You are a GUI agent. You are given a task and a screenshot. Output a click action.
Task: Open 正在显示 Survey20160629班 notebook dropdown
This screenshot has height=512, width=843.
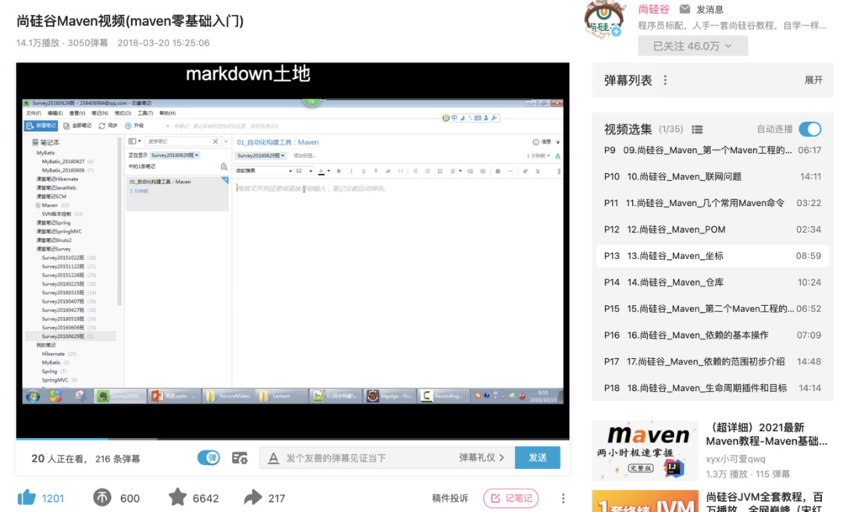pos(174,155)
